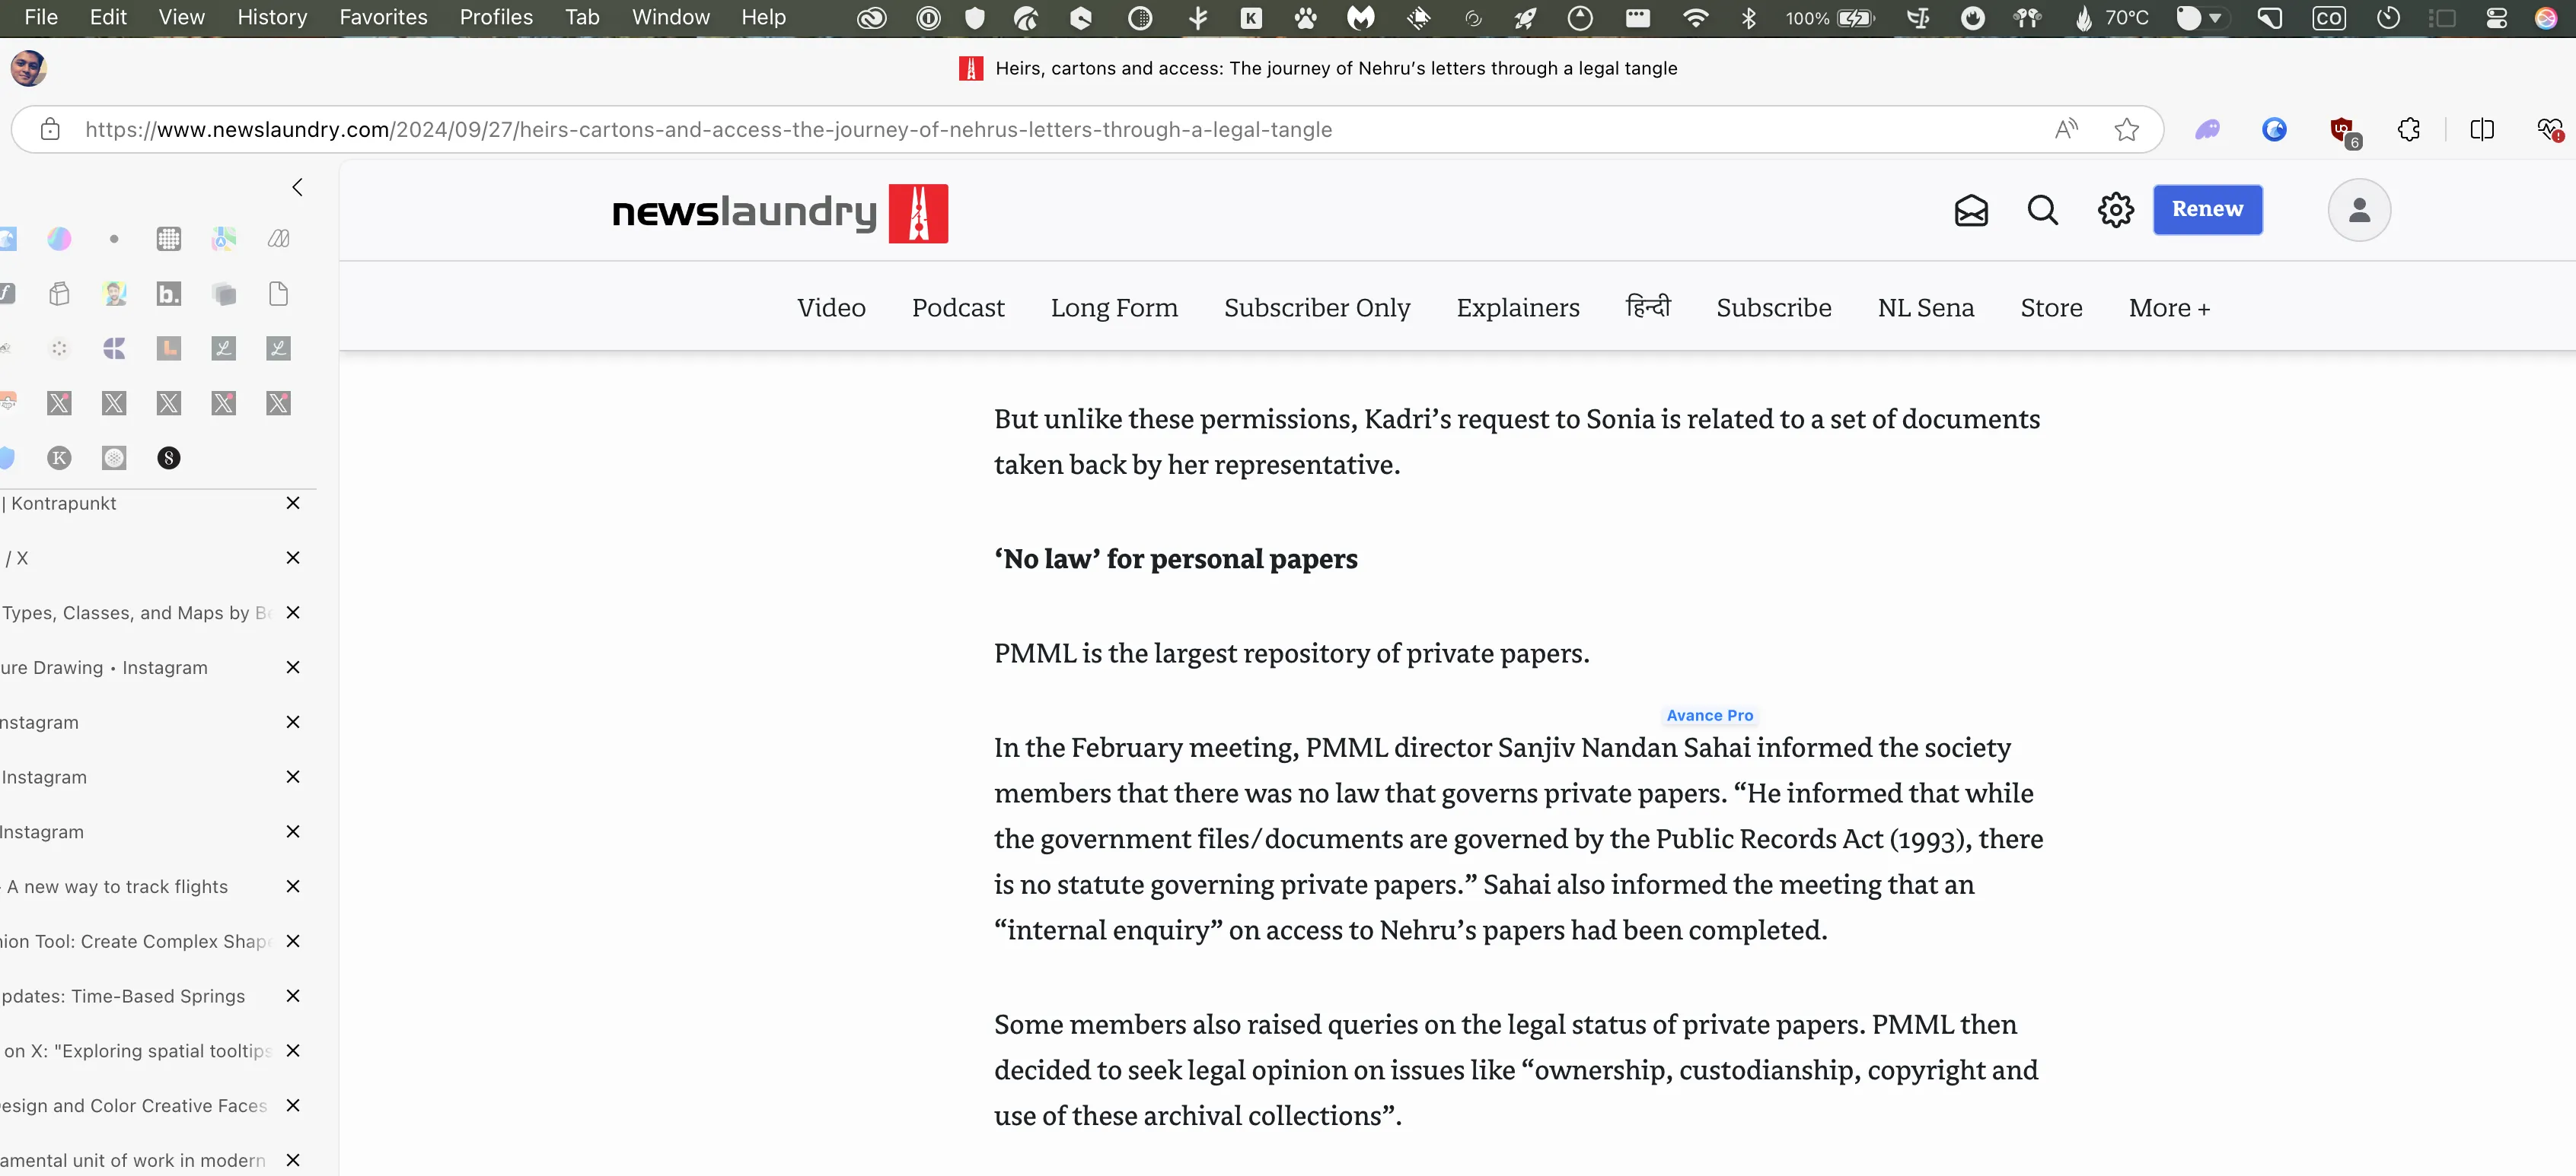Click the user account avatar icon
The image size is (2576, 1176).
2358,211
